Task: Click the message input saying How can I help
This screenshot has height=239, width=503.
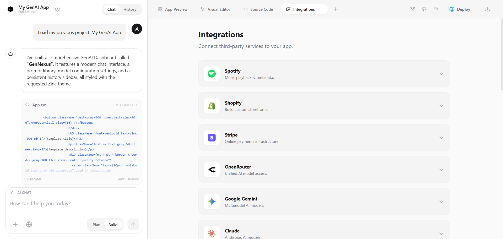Action: click(x=40, y=203)
